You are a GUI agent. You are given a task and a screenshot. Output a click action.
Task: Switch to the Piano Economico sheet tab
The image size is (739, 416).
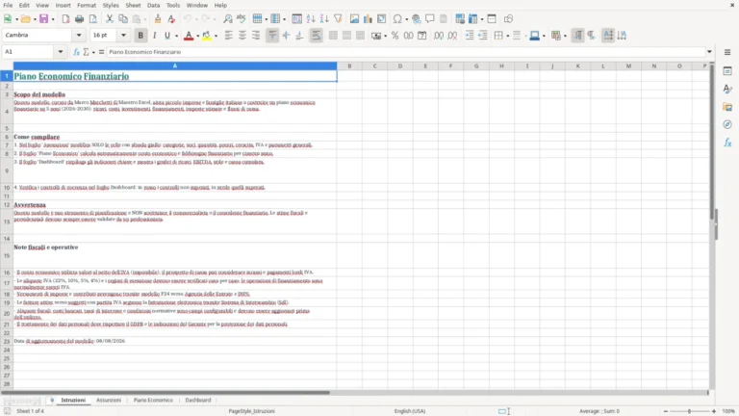153,400
